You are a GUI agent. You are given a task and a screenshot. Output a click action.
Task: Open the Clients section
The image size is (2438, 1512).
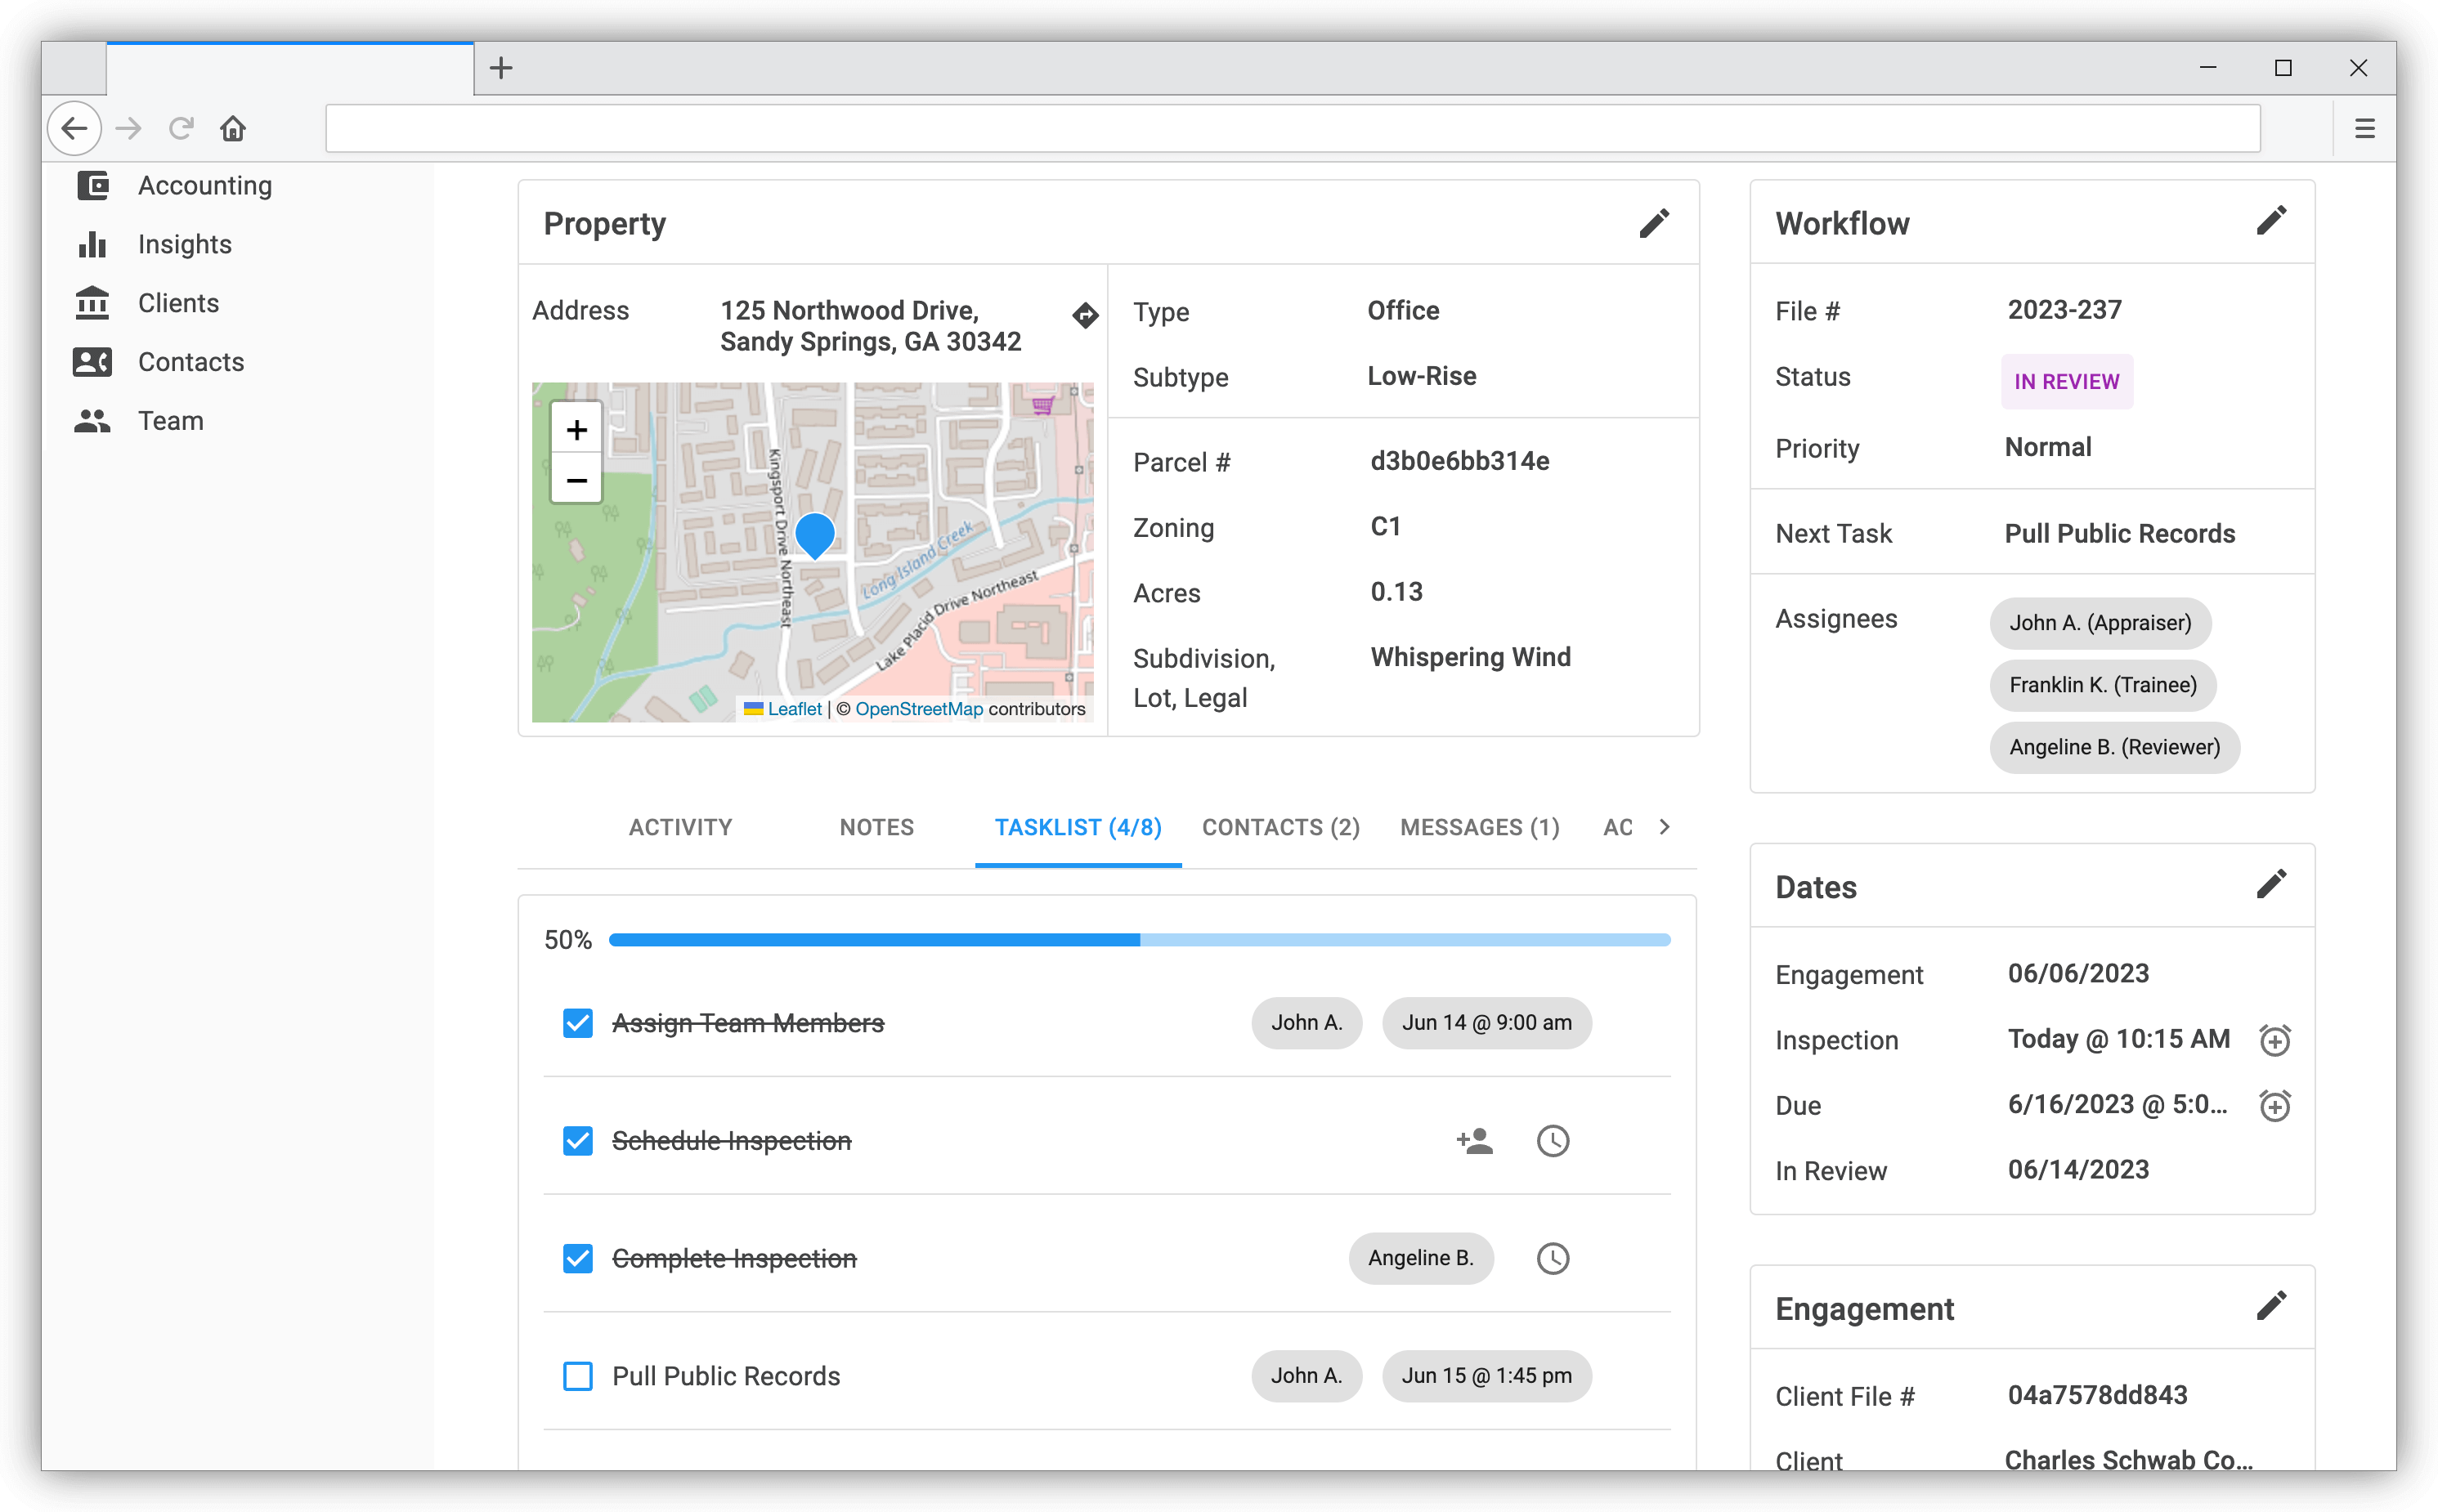tap(177, 302)
